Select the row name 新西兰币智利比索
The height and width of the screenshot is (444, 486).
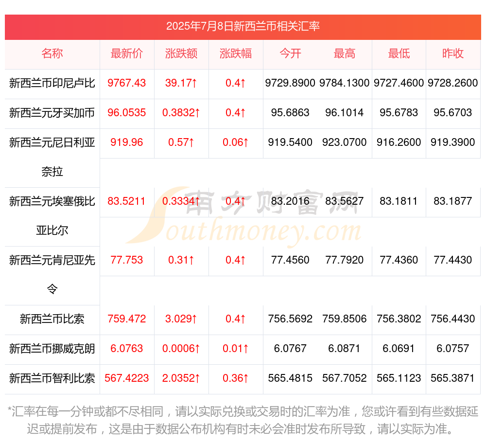(x=52, y=378)
